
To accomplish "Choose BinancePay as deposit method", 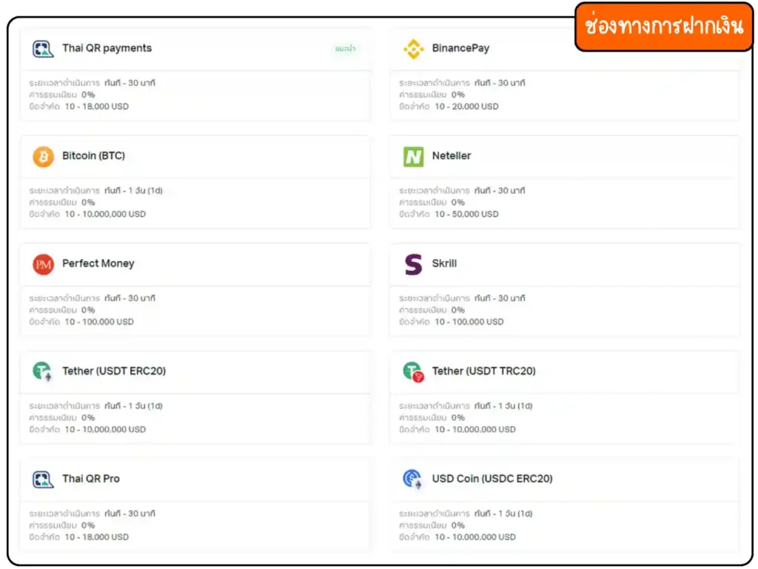I will click(x=460, y=48).
